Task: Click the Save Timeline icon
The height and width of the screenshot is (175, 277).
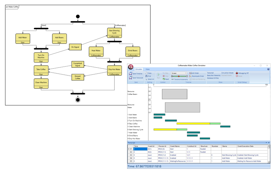Action: point(130,73)
